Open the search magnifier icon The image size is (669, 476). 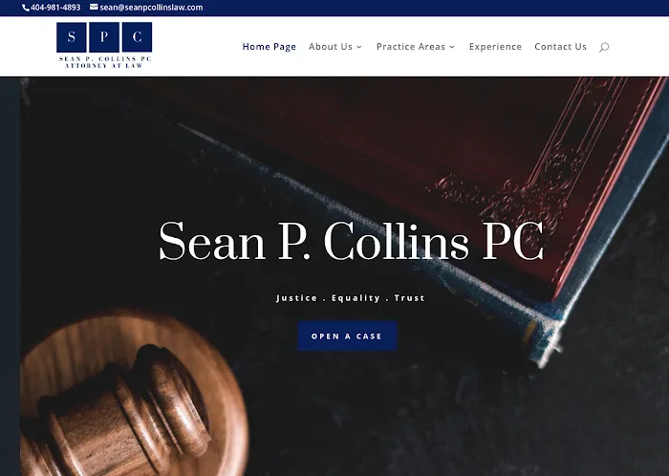[x=604, y=47]
